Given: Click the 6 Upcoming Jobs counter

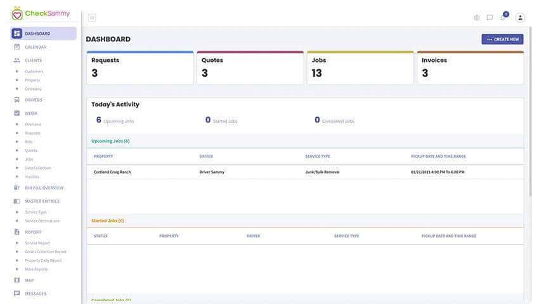Looking at the screenshot, I should pos(115,120).
